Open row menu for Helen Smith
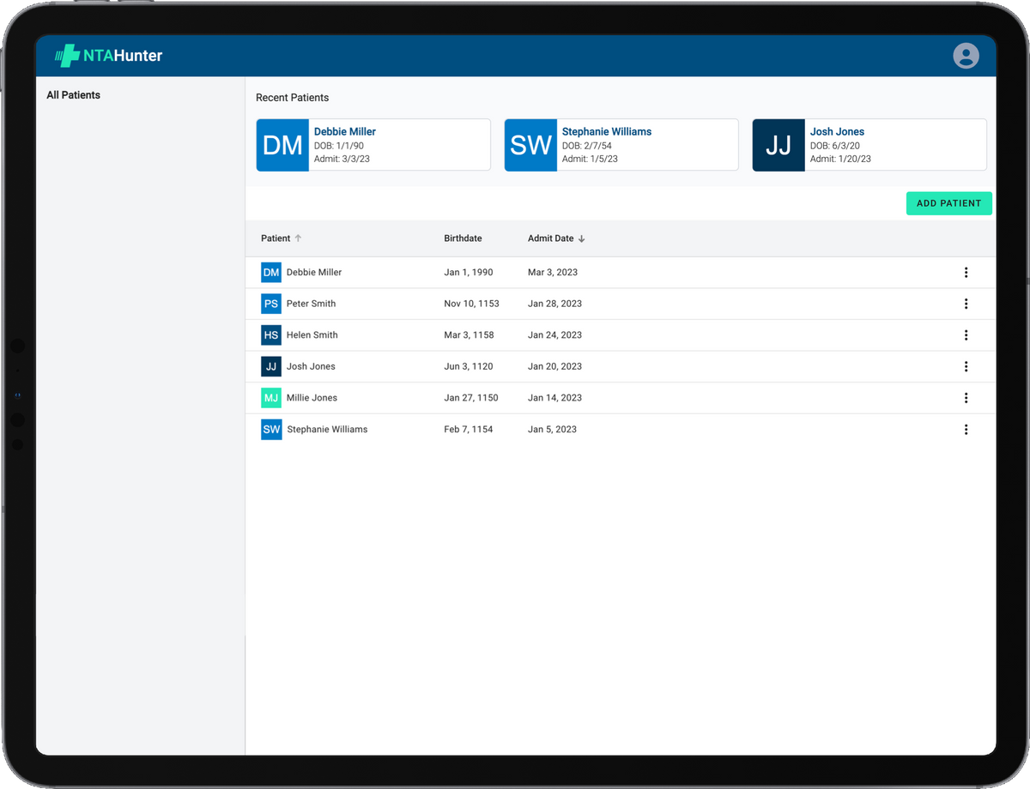This screenshot has width=1030, height=789. click(x=966, y=335)
